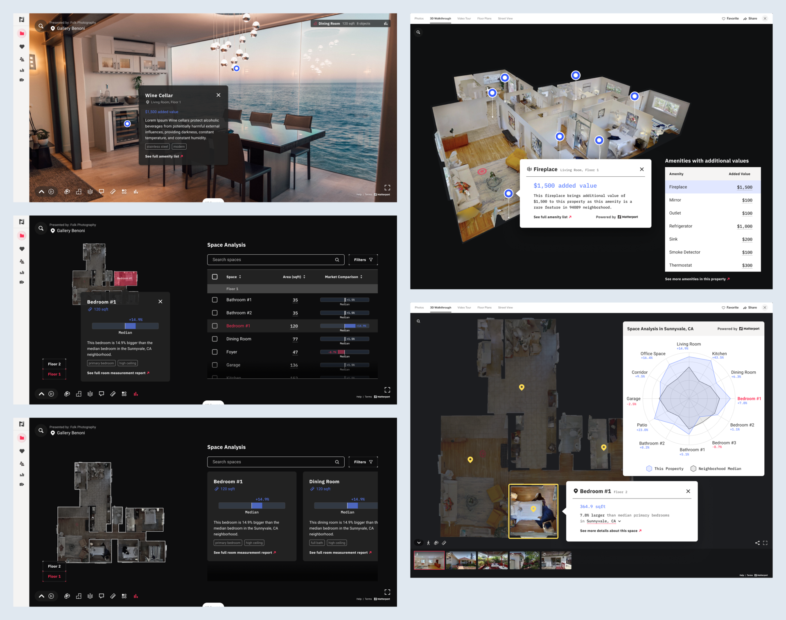
Task: Click search magnifier in the Fireplace dollhouse view
Action: tap(418, 32)
